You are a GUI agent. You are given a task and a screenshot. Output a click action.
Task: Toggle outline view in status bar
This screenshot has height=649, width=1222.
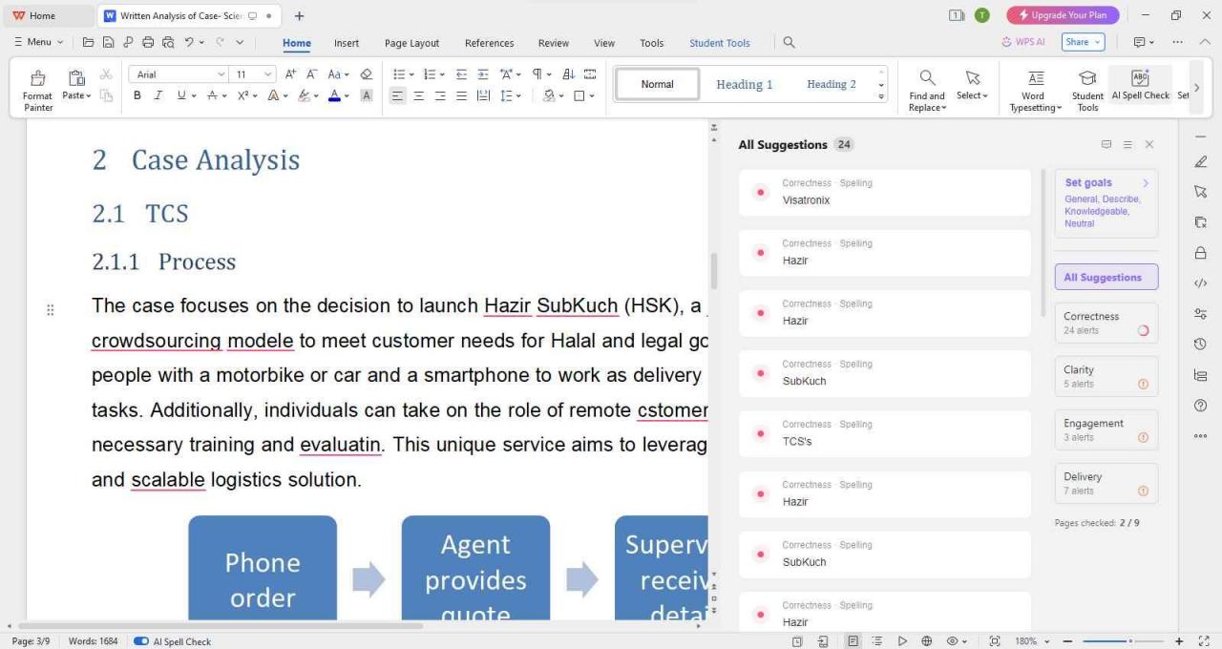point(876,641)
